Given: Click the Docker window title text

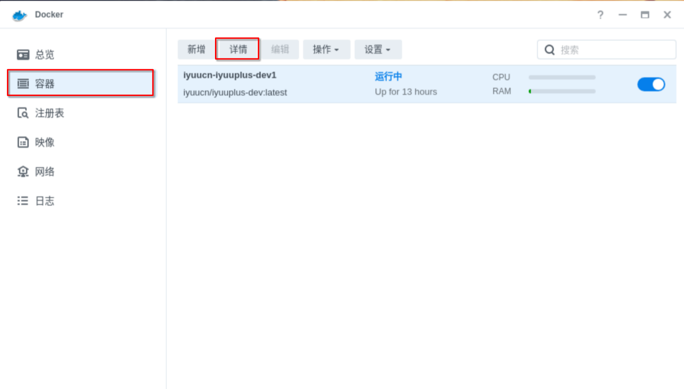Looking at the screenshot, I should 49,14.
